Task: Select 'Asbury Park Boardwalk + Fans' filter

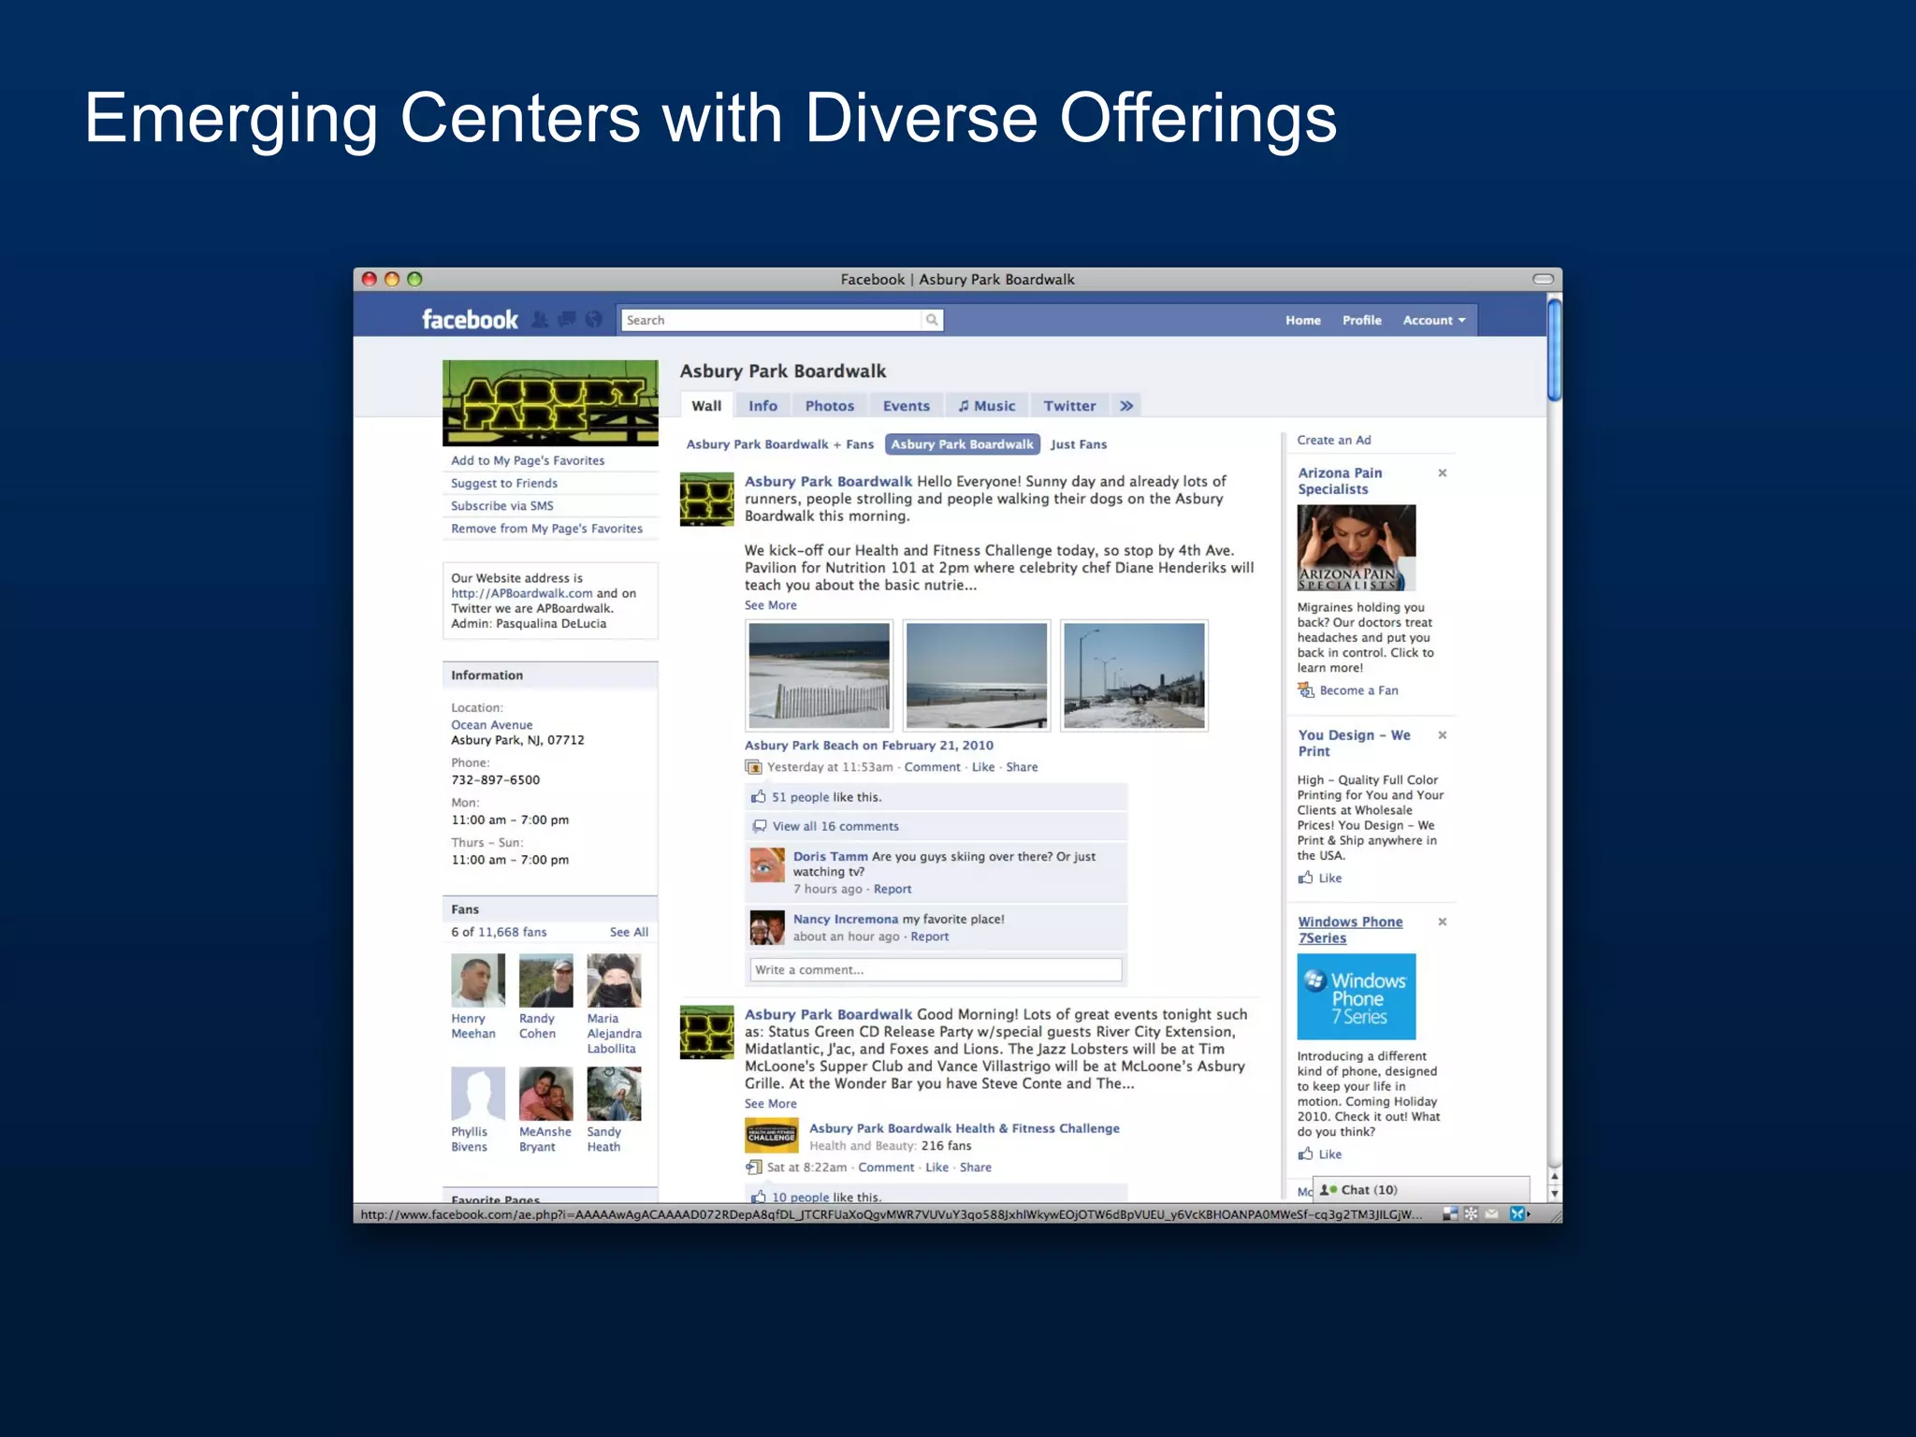Action: point(780,444)
